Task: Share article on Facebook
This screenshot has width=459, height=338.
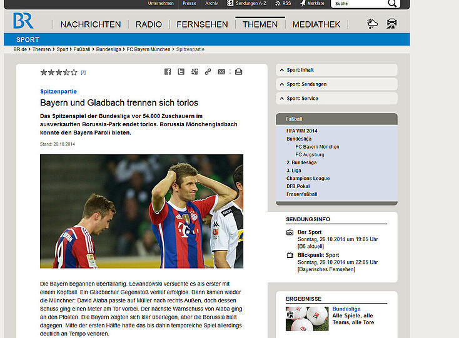Action: click(x=168, y=72)
